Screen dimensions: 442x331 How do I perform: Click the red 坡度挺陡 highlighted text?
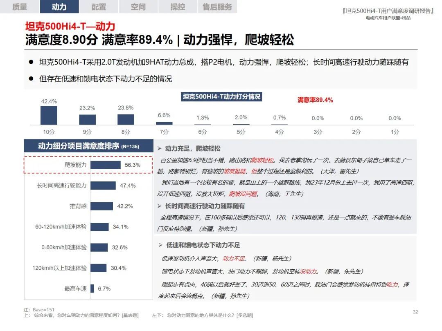pos(235,171)
